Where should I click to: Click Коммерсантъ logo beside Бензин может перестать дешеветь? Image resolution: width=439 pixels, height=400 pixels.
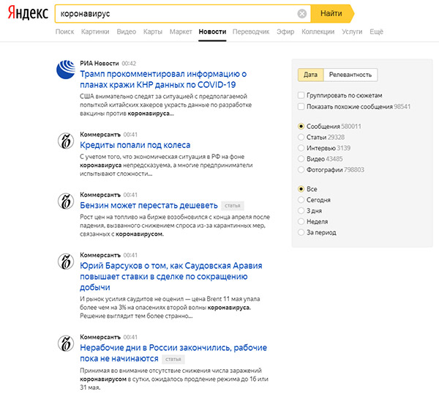[x=66, y=201]
